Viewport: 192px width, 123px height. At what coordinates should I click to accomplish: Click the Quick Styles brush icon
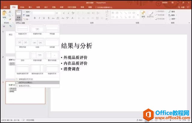pyautogui.click(x=150, y=13)
